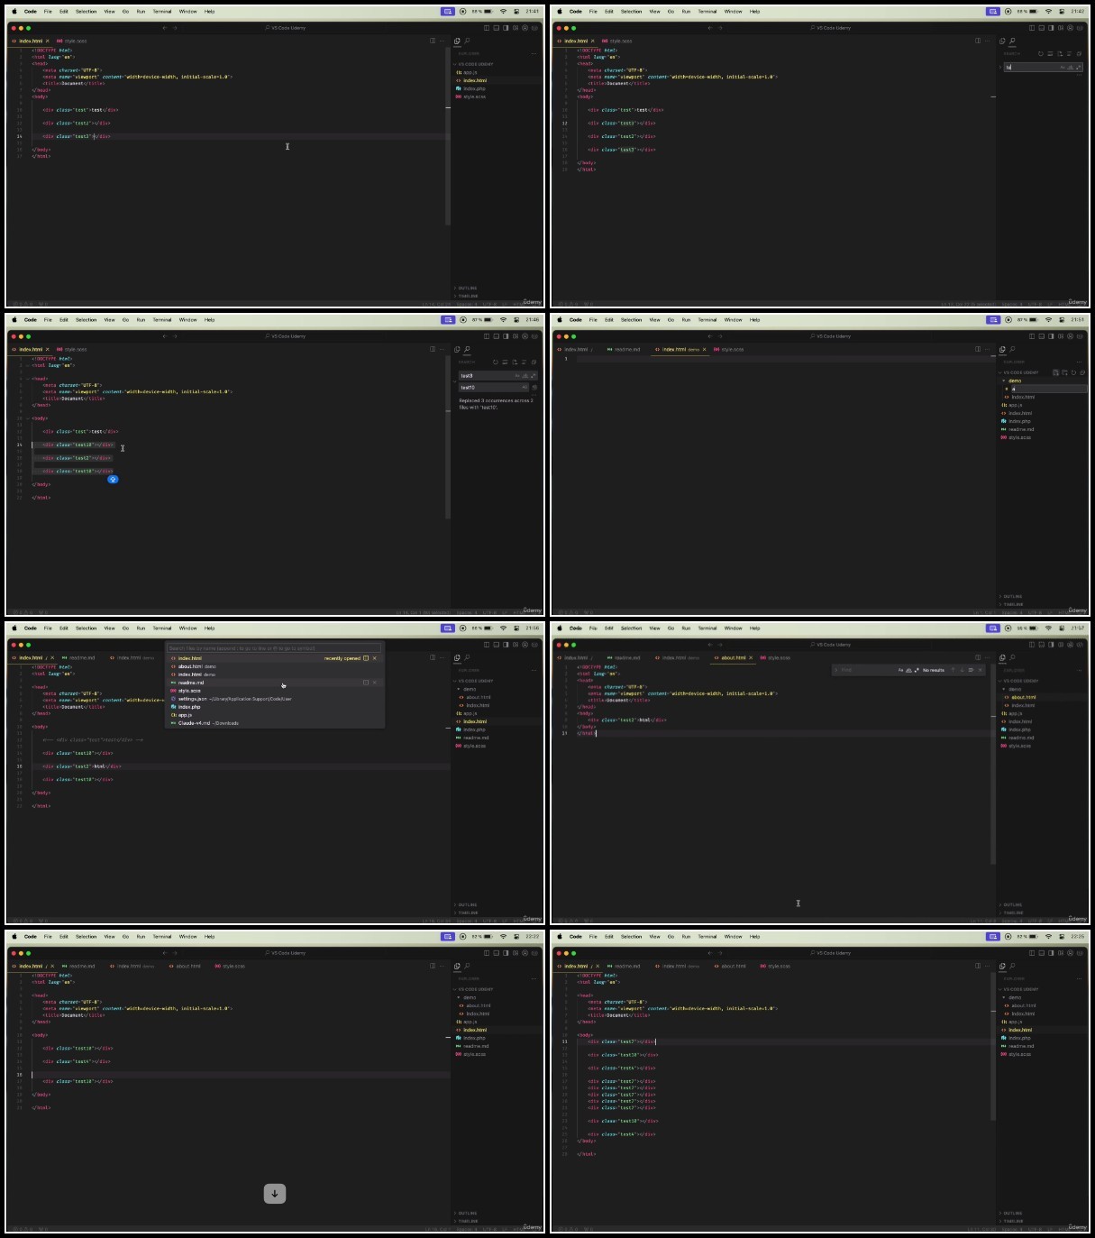This screenshot has width=1095, height=1238.
Task: Toggle regex in No results find widget
Action: click(917, 670)
